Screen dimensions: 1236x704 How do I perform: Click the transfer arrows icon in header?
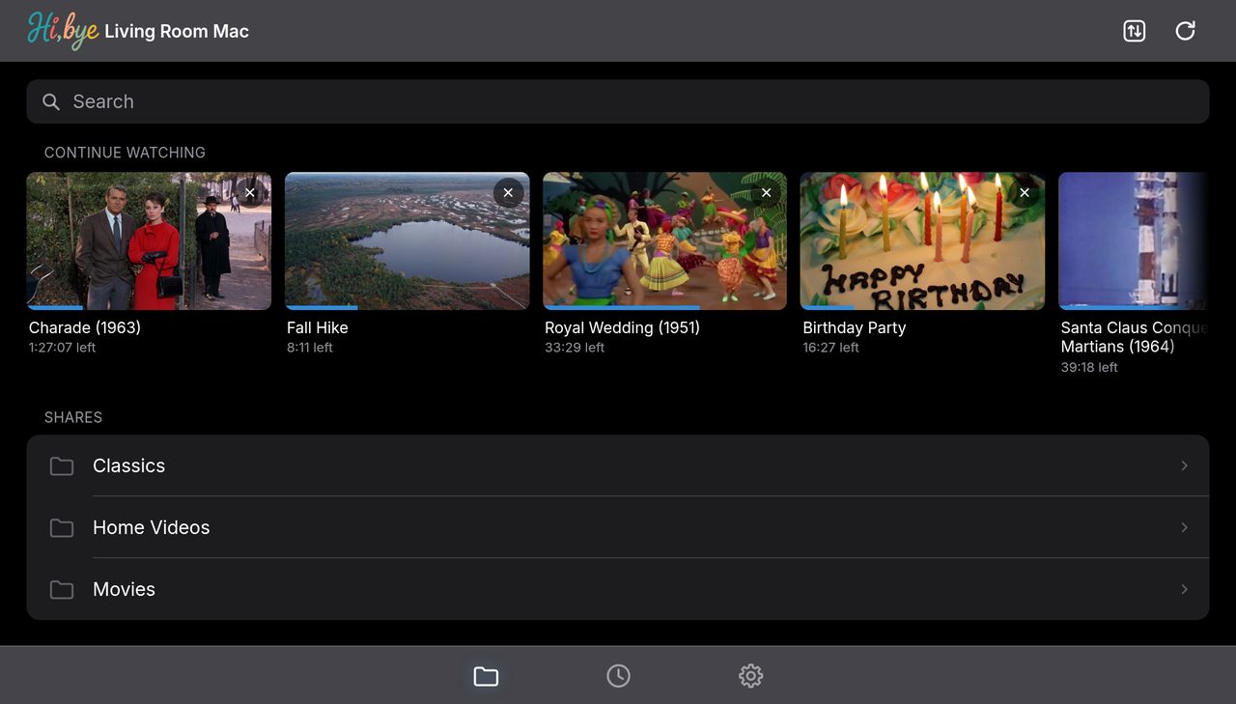pyautogui.click(x=1135, y=31)
